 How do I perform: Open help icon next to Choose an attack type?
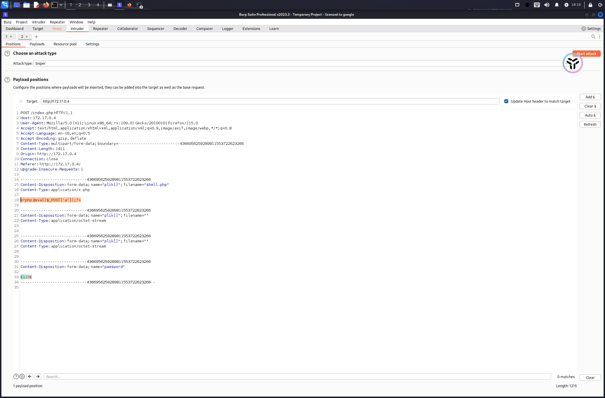click(7, 53)
